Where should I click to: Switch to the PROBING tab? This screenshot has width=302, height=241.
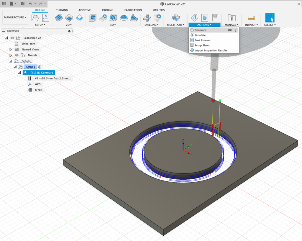coord(107,10)
